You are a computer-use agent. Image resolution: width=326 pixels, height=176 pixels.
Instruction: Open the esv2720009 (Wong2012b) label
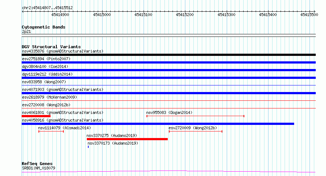pyautogui.click(x=193, y=128)
